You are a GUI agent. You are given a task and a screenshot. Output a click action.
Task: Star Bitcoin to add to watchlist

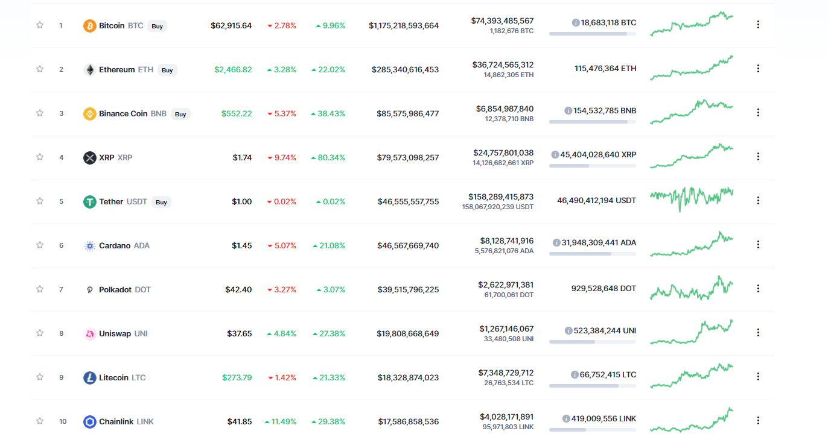[x=40, y=25]
